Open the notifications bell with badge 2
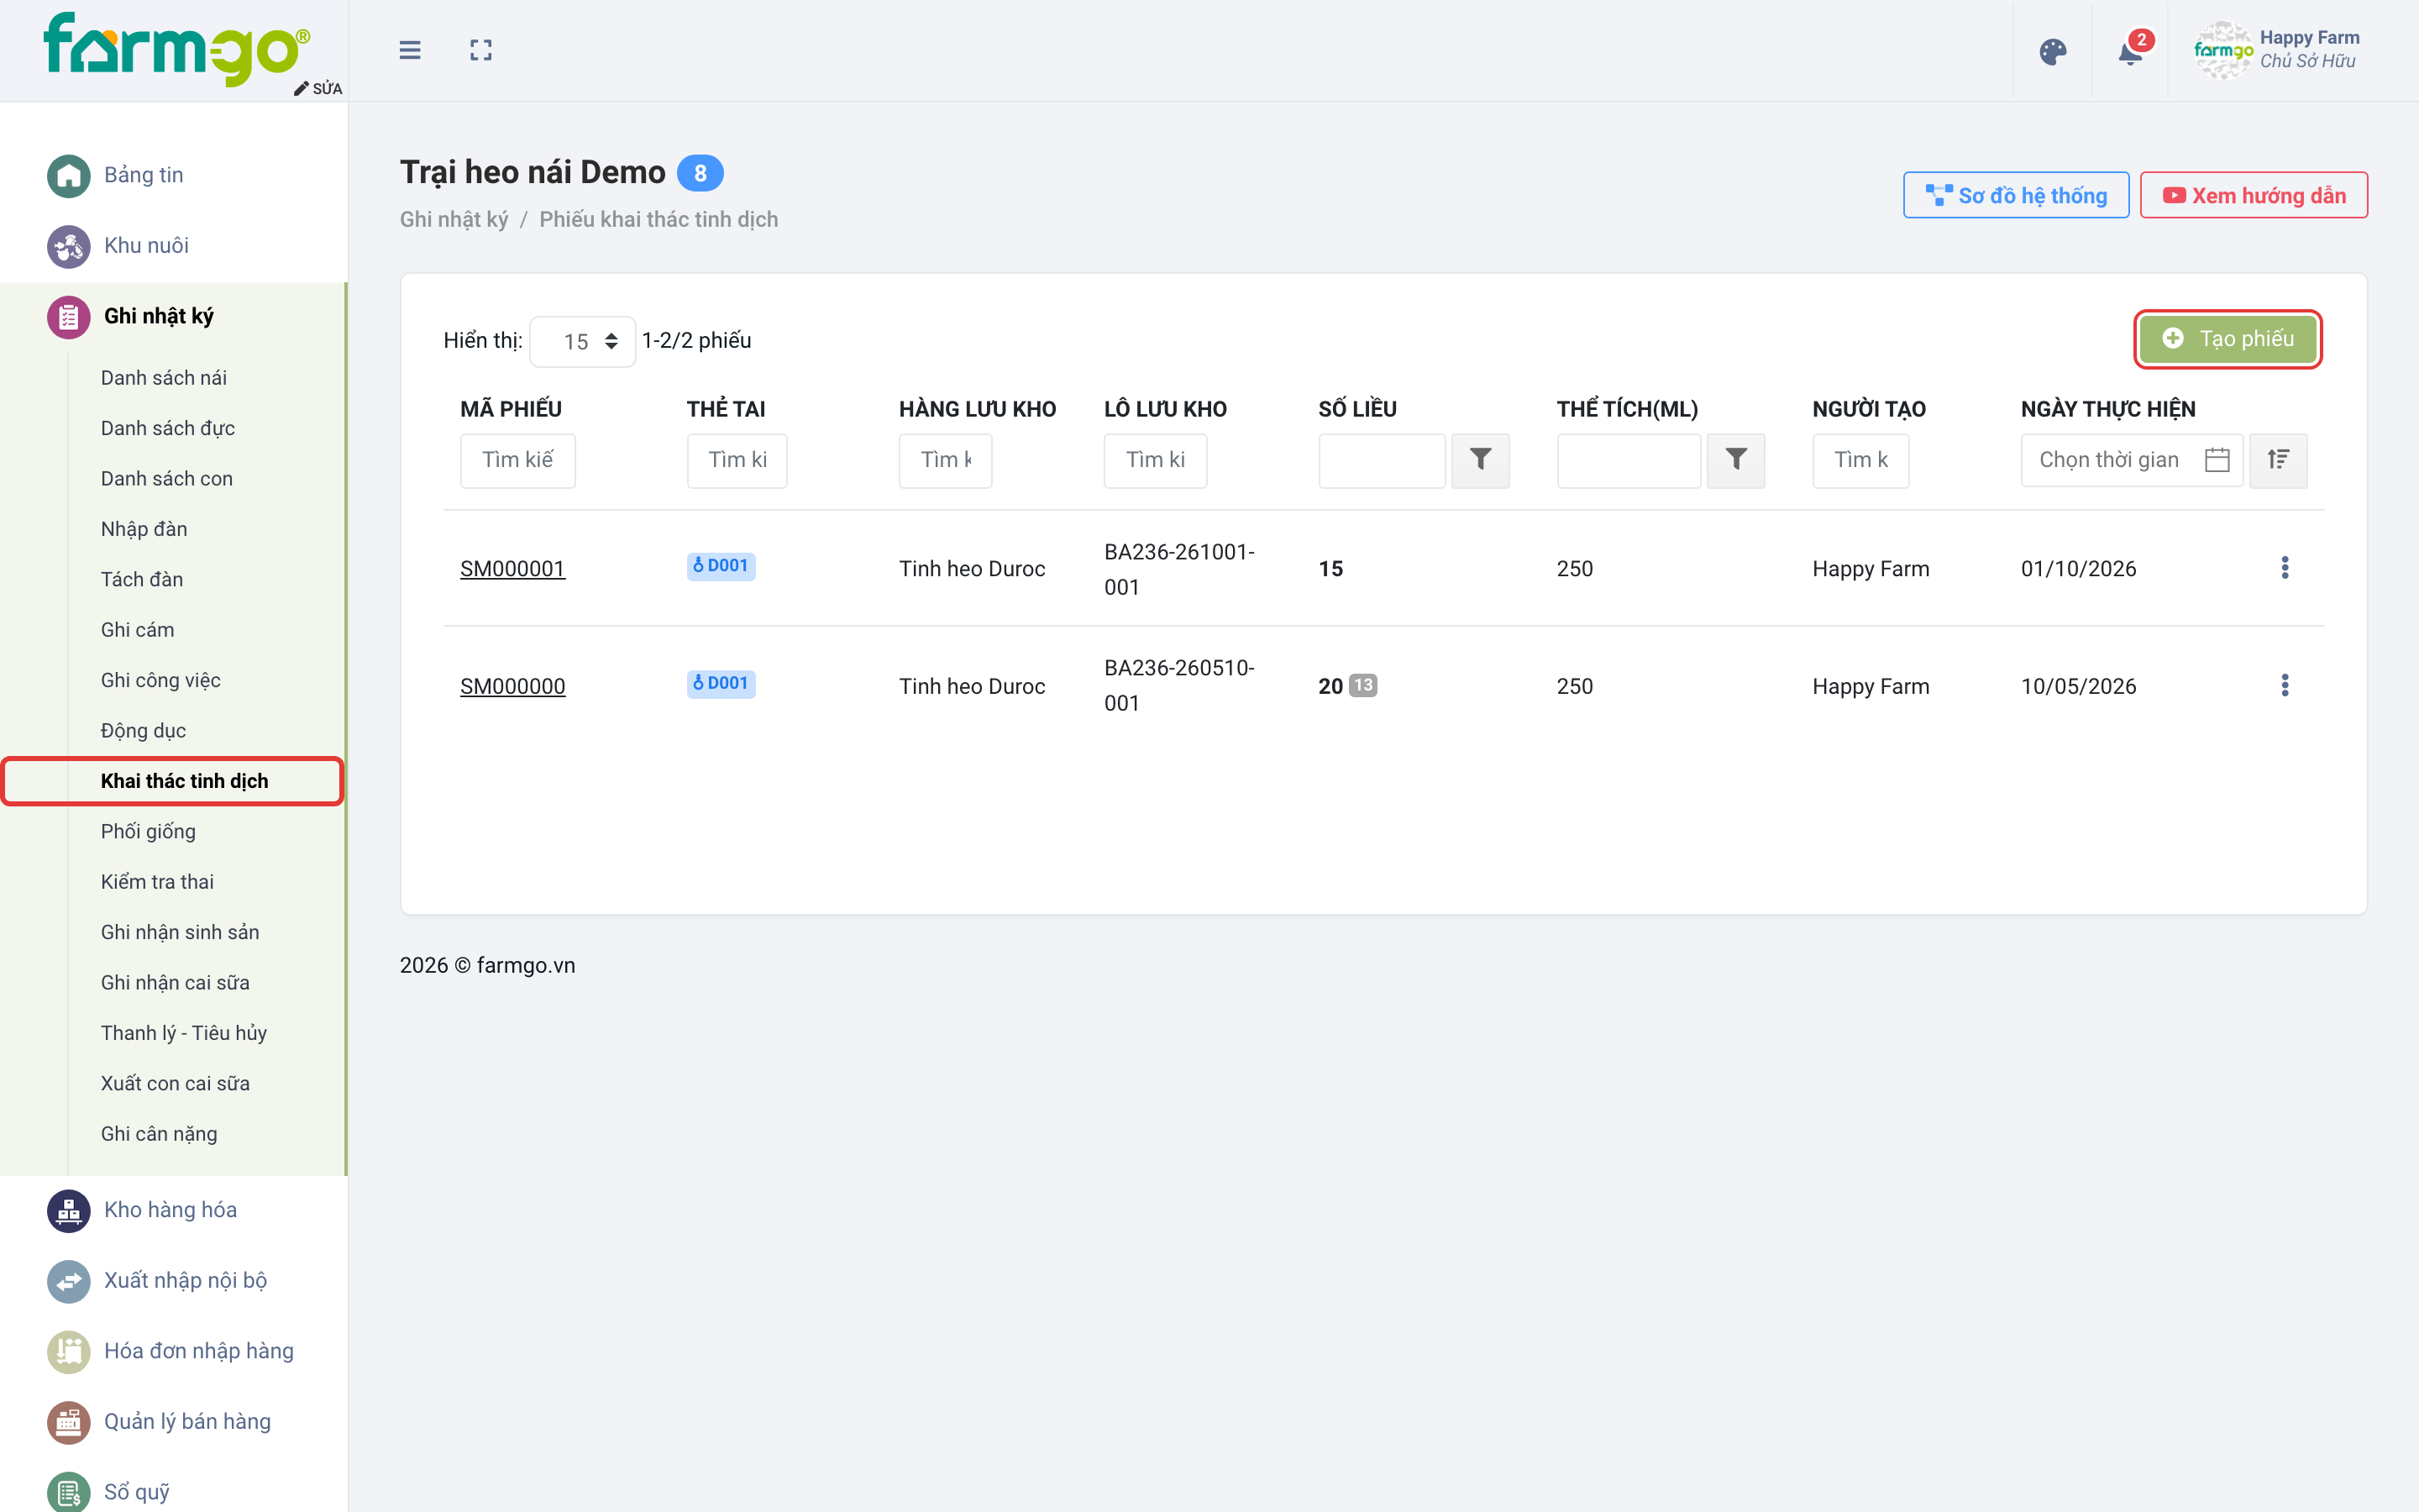Screen dimensions: 2419x1512 point(2130,50)
